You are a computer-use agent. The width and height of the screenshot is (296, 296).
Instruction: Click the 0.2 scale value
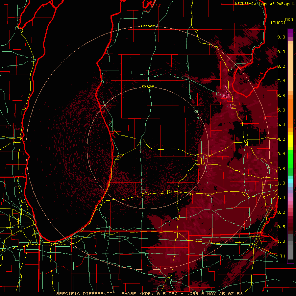coord(281,212)
